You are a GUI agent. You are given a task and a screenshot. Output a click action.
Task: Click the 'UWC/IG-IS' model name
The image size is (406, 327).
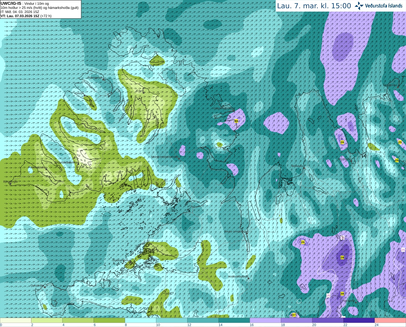[11, 3]
